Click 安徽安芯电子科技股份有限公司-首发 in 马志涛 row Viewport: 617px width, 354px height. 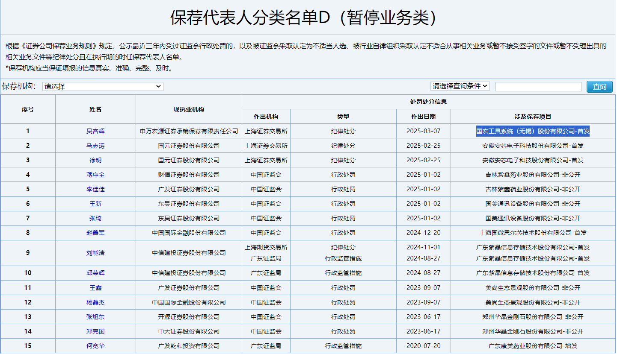tap(533, 146)
